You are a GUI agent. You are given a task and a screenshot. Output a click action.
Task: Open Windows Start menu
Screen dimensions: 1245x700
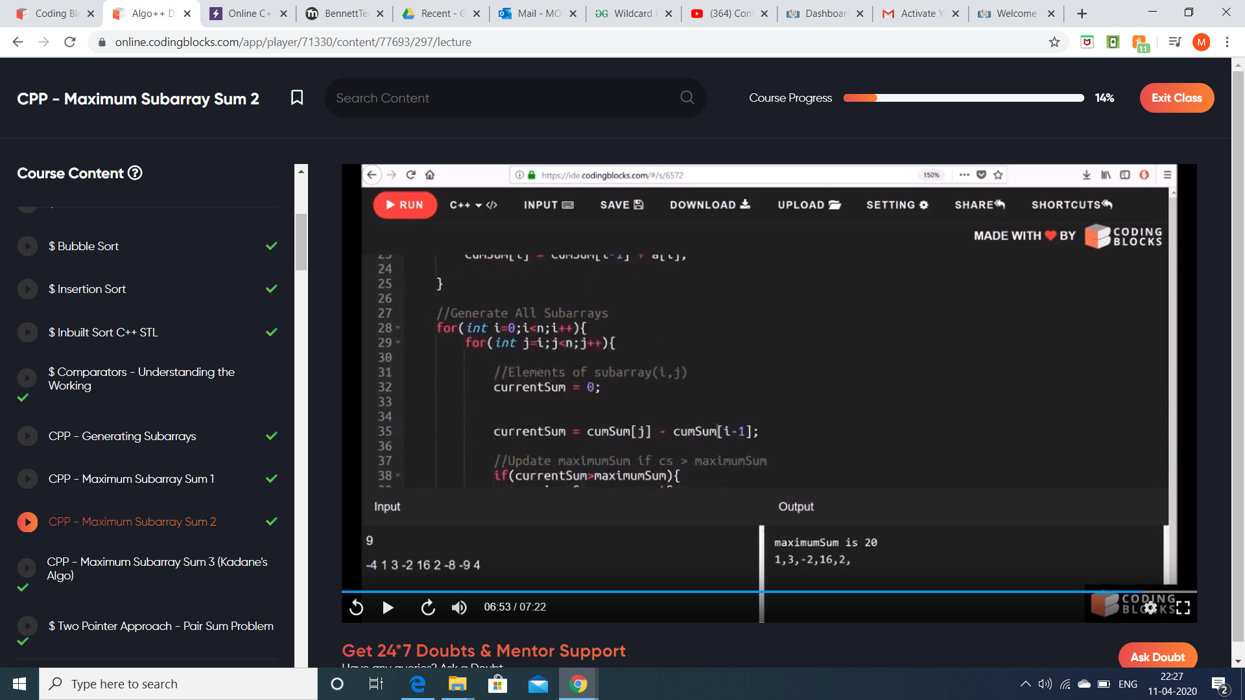pyautogui.click(x=19, y=684)
